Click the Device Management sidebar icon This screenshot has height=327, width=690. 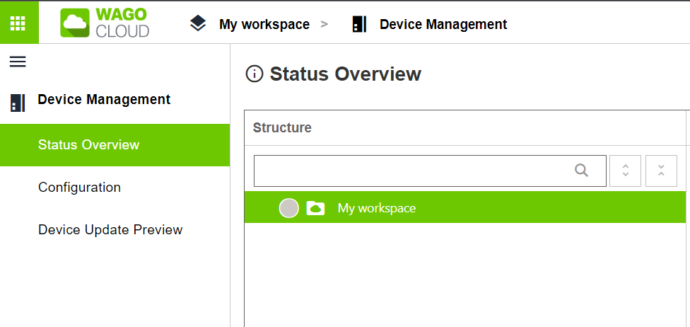(x=18, y=103)
